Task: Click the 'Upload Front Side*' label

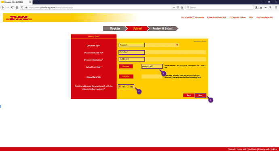Action: point(93,67)
